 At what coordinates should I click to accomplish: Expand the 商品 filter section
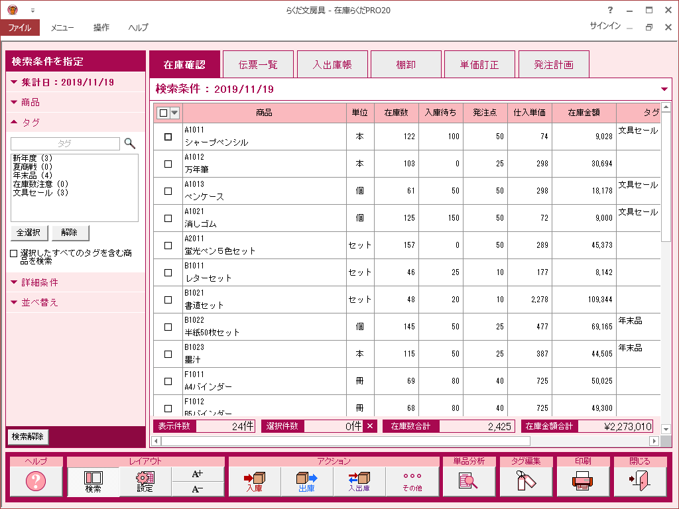point(31,102)
